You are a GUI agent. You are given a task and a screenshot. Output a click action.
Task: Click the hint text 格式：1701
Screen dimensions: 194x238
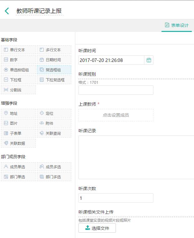[88, 83]
